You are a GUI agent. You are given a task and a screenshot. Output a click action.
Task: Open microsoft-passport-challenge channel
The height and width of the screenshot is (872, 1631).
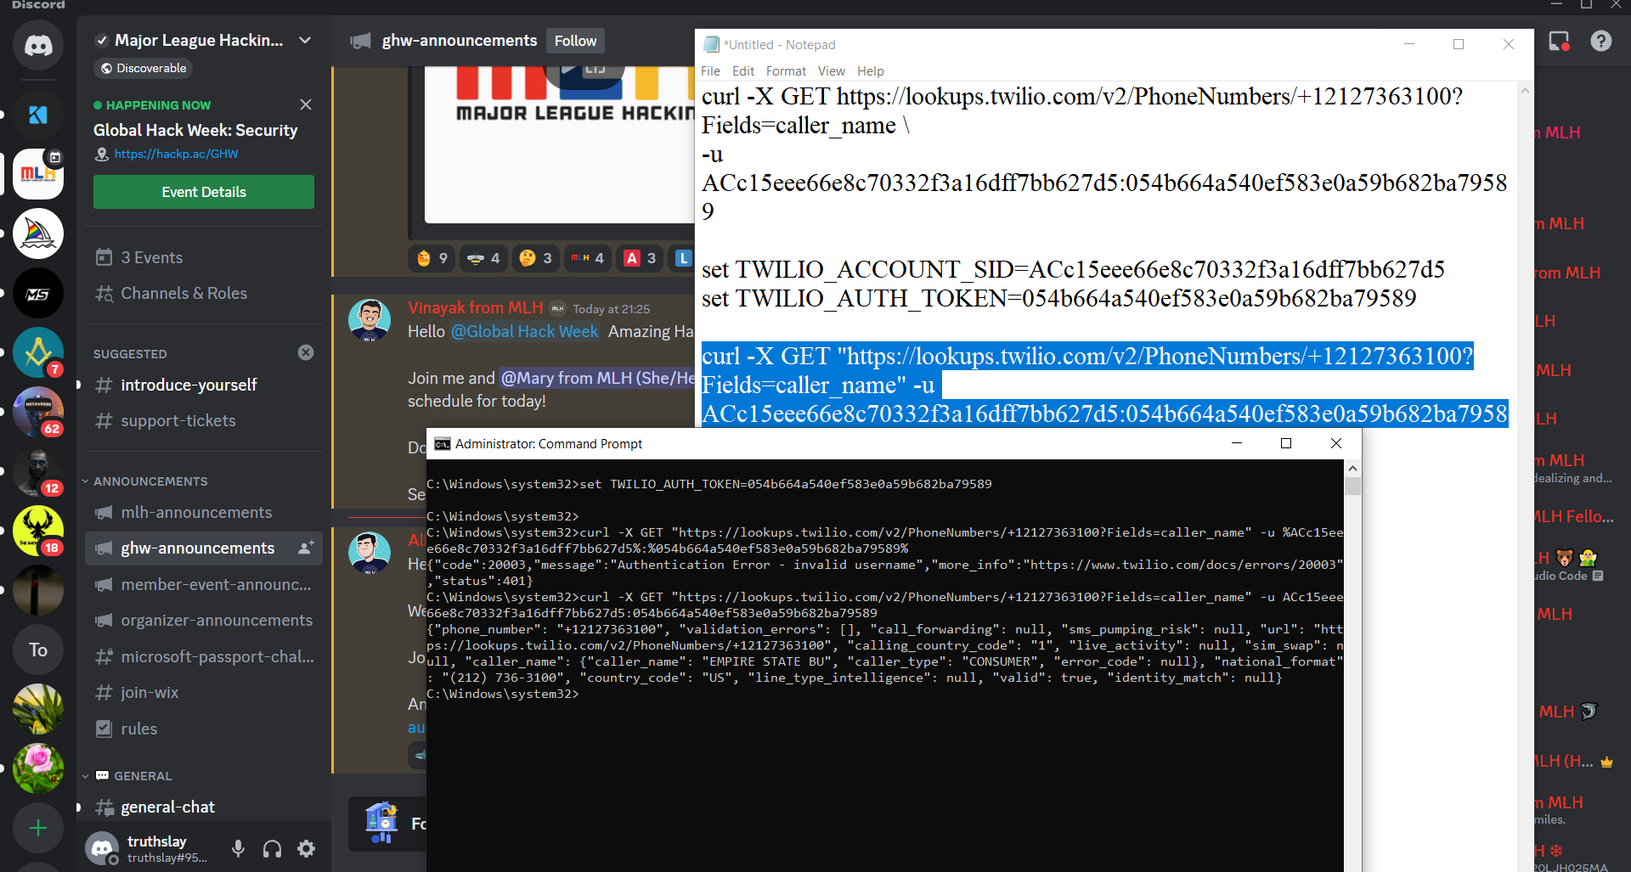(x=204, y=656)
